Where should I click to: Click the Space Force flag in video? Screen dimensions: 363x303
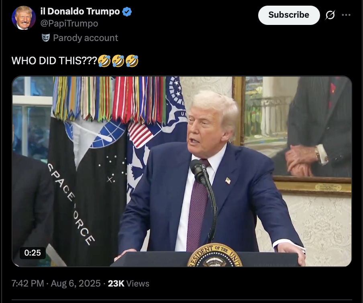(x=88, y=185)
